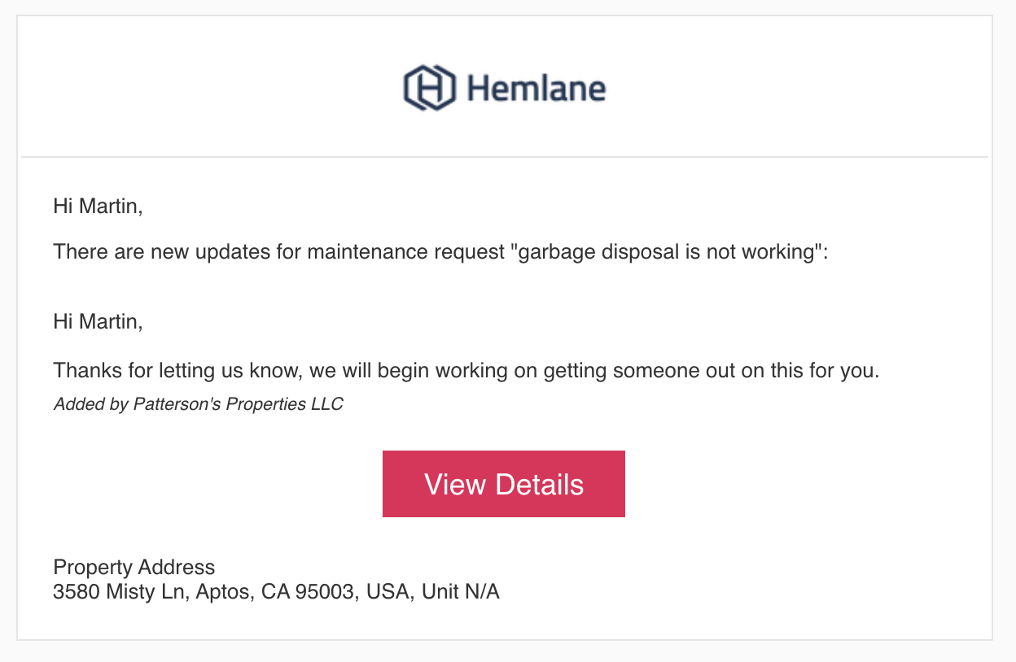Screen dimensions: 1016x662
Task: Click the Hemlane hexagon logo icon
Action: pyautogui.click(x=429, y=88)
